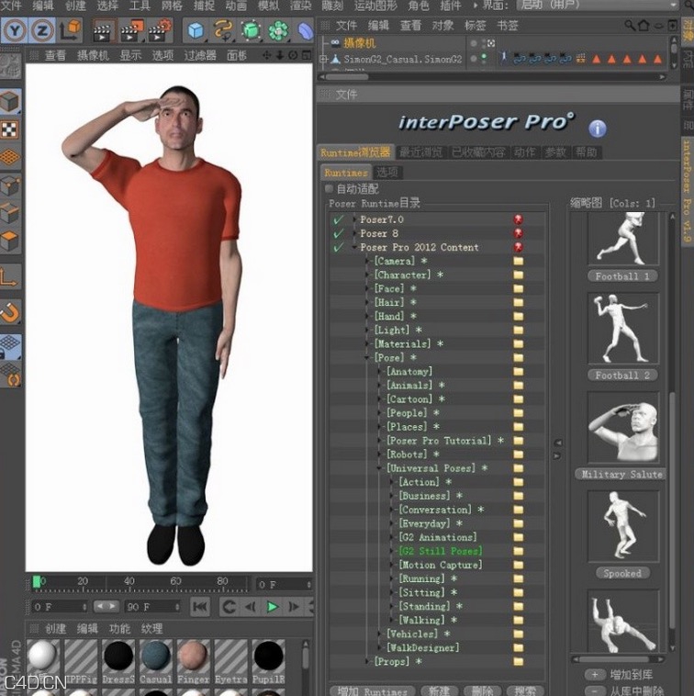Image resolution: width=694 pixels, height=696 pixels.
Task: Select texture mode checkerboard icon
Action: coord(11,129)
